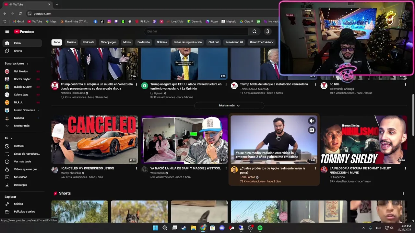This screenshot has width=415, height=233.
Task: Go back using browser back arrow
Action: click(5, 14)
